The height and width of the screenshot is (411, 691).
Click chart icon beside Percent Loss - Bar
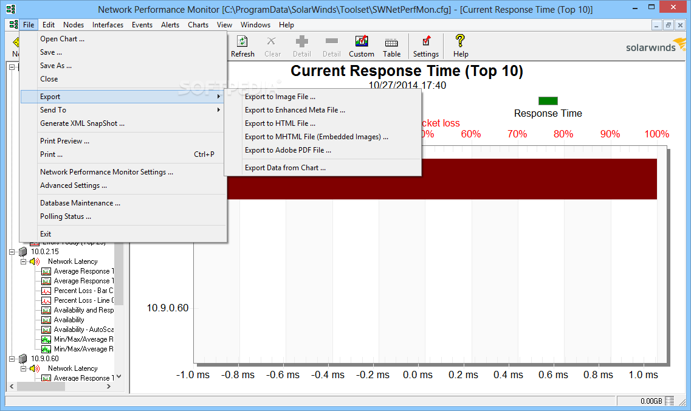tap(46, 291)
